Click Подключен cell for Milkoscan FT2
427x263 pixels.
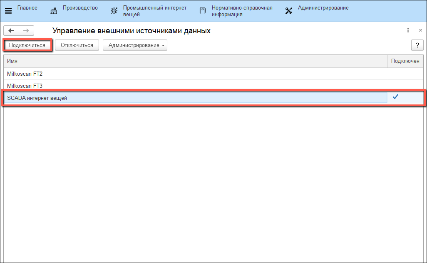pos(405,74)
